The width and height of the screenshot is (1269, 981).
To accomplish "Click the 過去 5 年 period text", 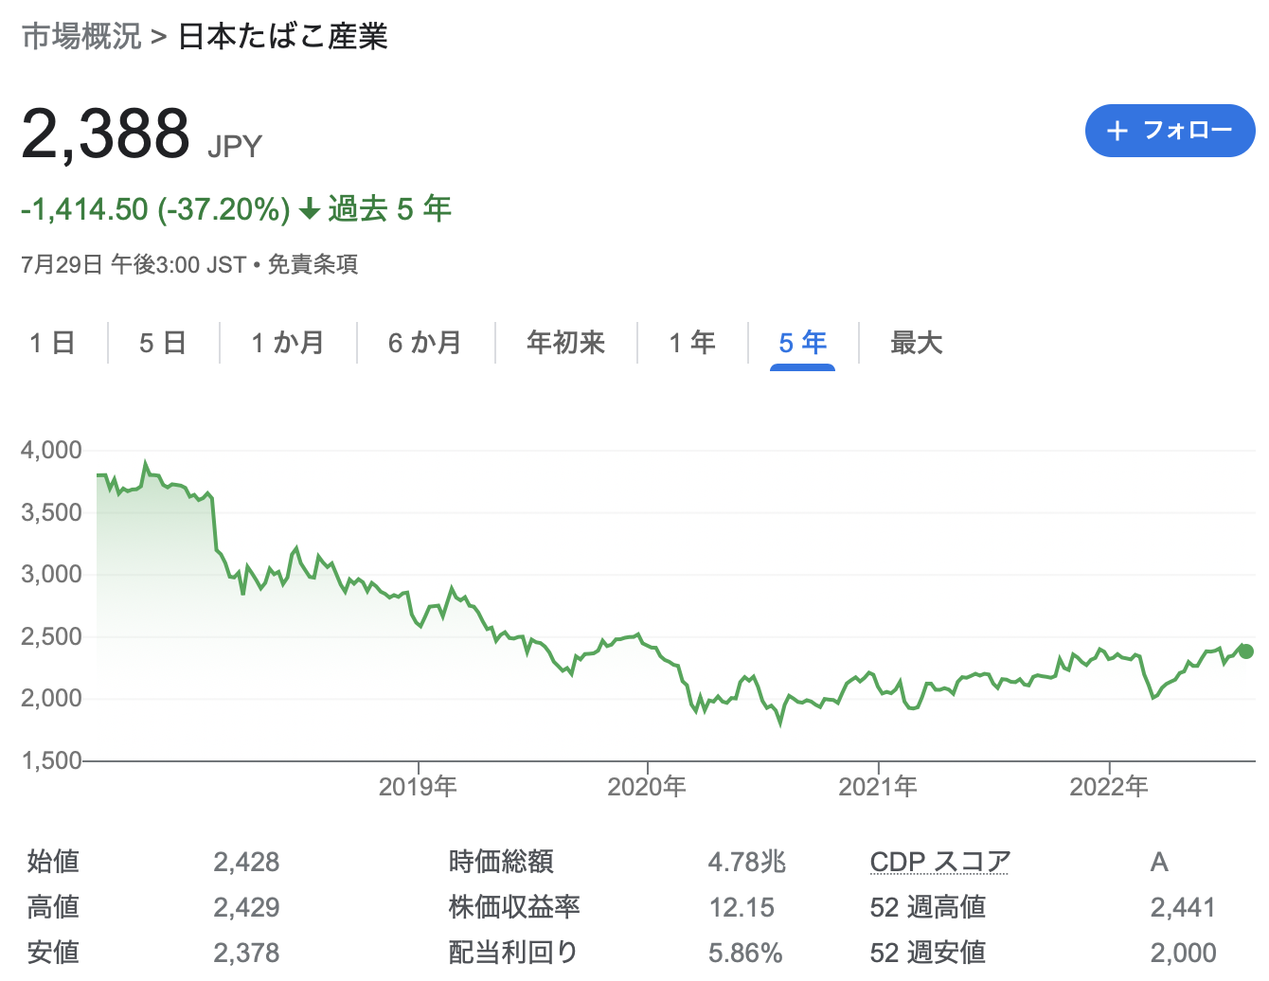I will point(389,208).
